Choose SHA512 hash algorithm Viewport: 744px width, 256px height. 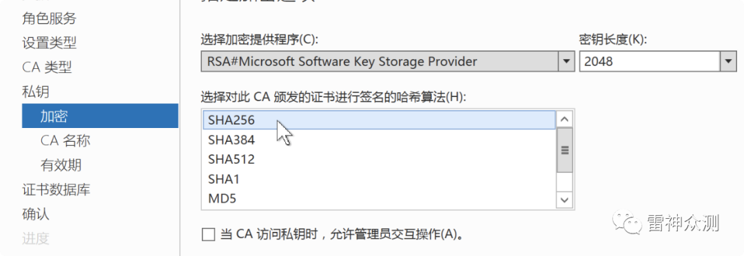tap(379, 159)
